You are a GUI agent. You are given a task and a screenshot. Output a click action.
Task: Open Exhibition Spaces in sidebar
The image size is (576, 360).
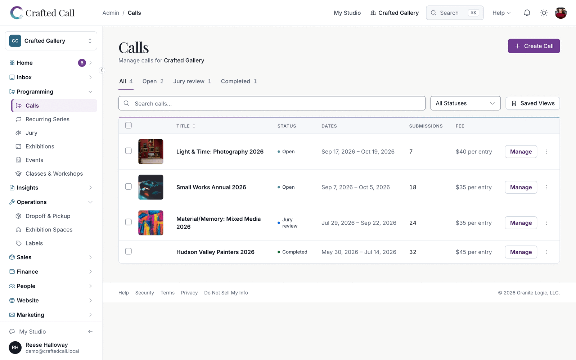tap(54, 230)
